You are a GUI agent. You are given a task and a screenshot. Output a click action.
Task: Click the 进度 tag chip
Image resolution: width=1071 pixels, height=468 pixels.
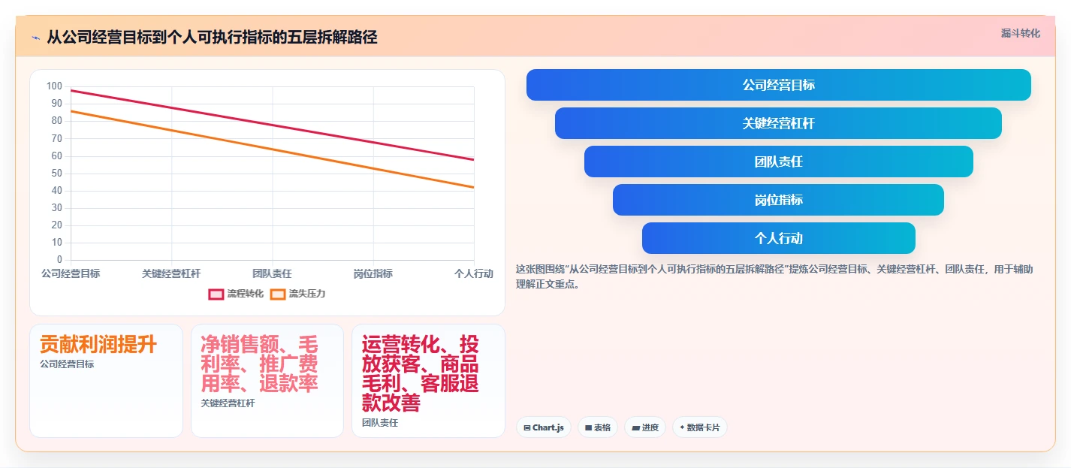pos(645,427)
